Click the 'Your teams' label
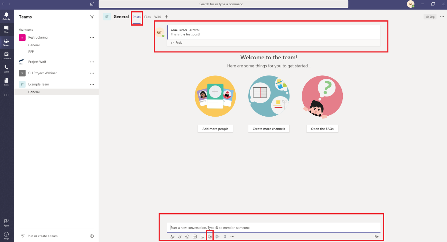The height and width of the screenshot is (242, 447). (26, 30)
